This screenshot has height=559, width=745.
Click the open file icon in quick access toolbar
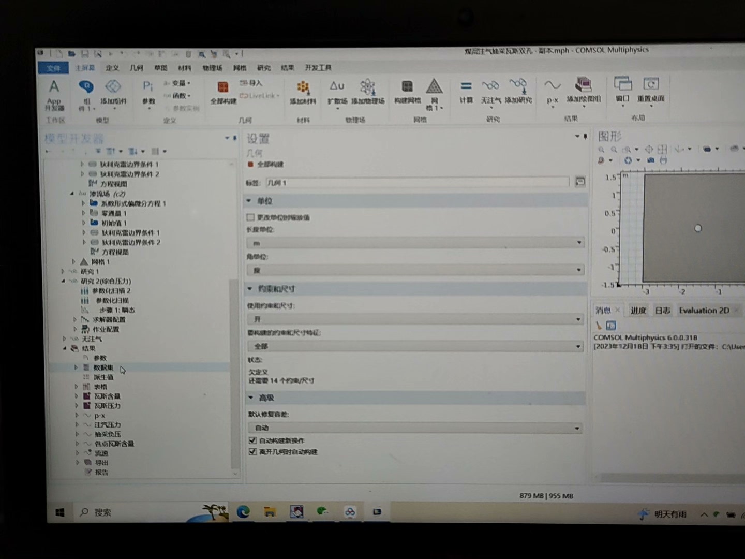point(72,53)
